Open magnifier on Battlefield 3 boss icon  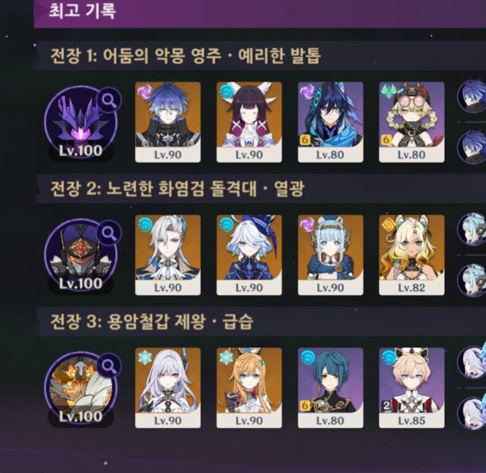[109, 366]
